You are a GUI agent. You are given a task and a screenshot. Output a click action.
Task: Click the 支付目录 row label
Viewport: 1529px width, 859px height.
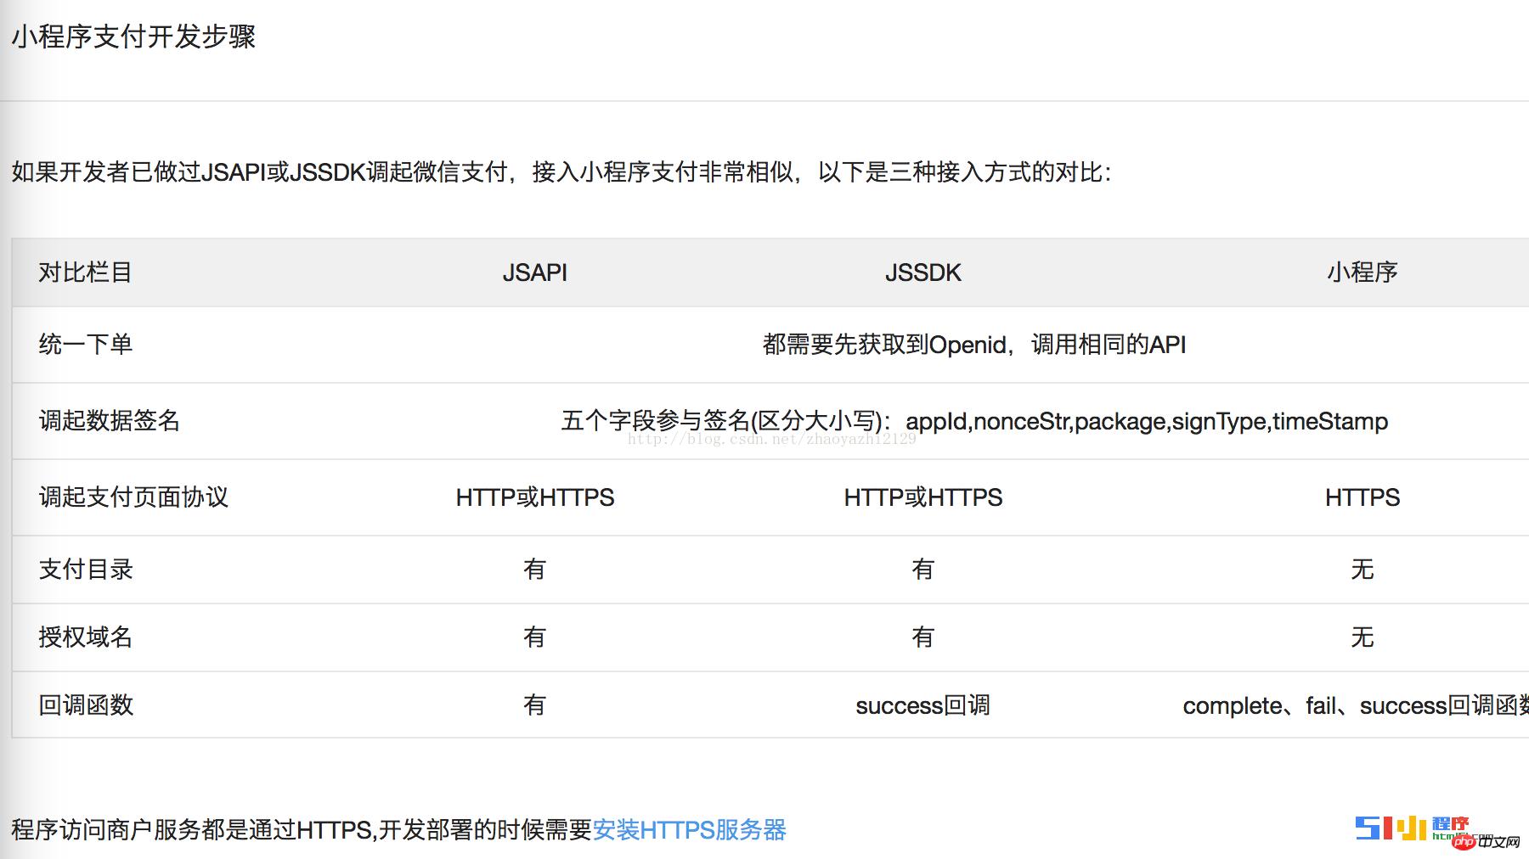[x=87, y=570]
